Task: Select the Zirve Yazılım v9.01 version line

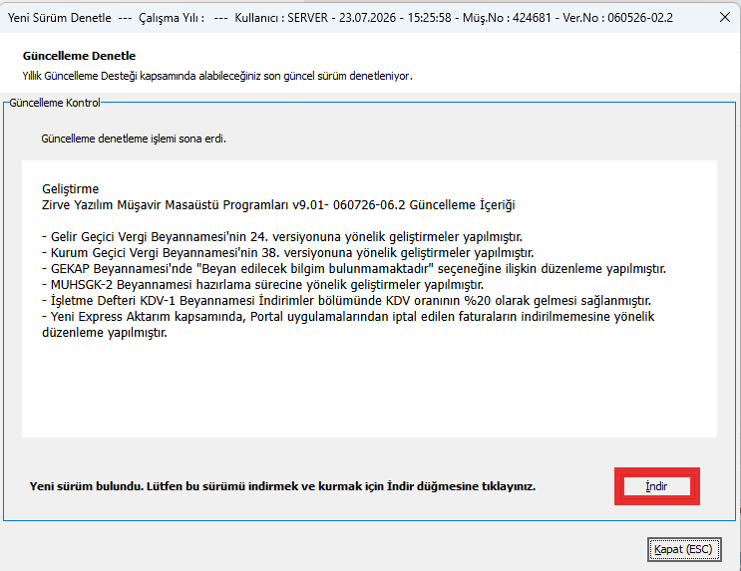Action: pyautogui.click(x=278, y=205)
